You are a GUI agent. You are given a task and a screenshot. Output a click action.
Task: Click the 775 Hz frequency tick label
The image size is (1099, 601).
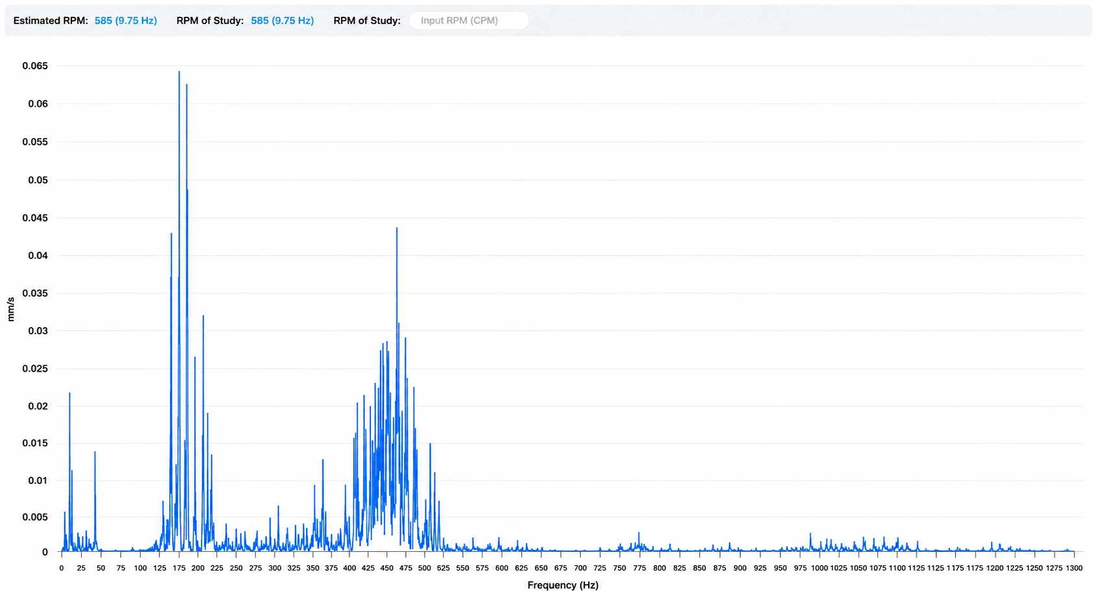tap(639, 569)
